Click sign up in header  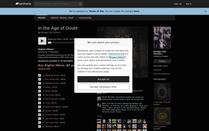(x=178, y=4)
